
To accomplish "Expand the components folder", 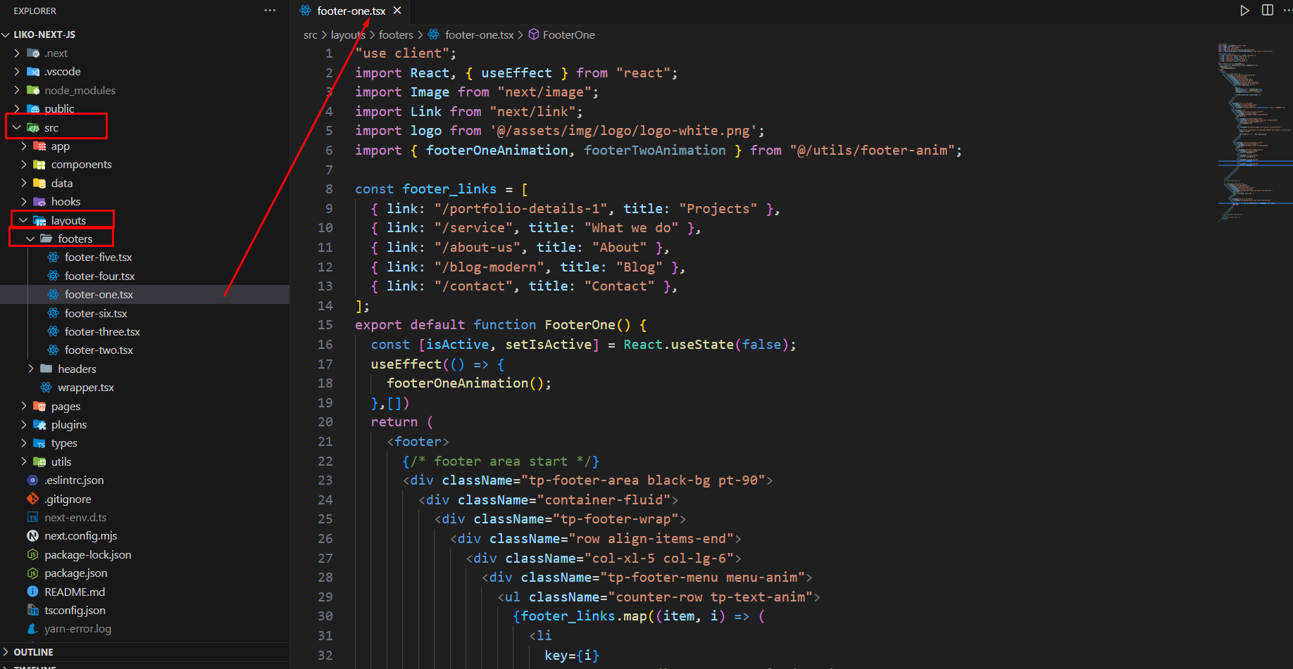I will 24,165.
